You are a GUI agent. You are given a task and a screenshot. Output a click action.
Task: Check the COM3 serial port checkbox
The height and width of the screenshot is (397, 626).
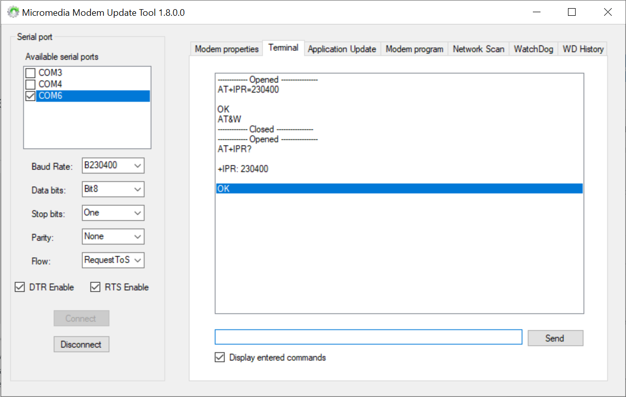point(31,73)
